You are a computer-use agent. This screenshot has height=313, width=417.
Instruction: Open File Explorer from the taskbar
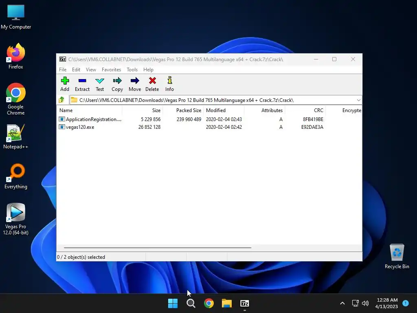click(x=227, y=303)
